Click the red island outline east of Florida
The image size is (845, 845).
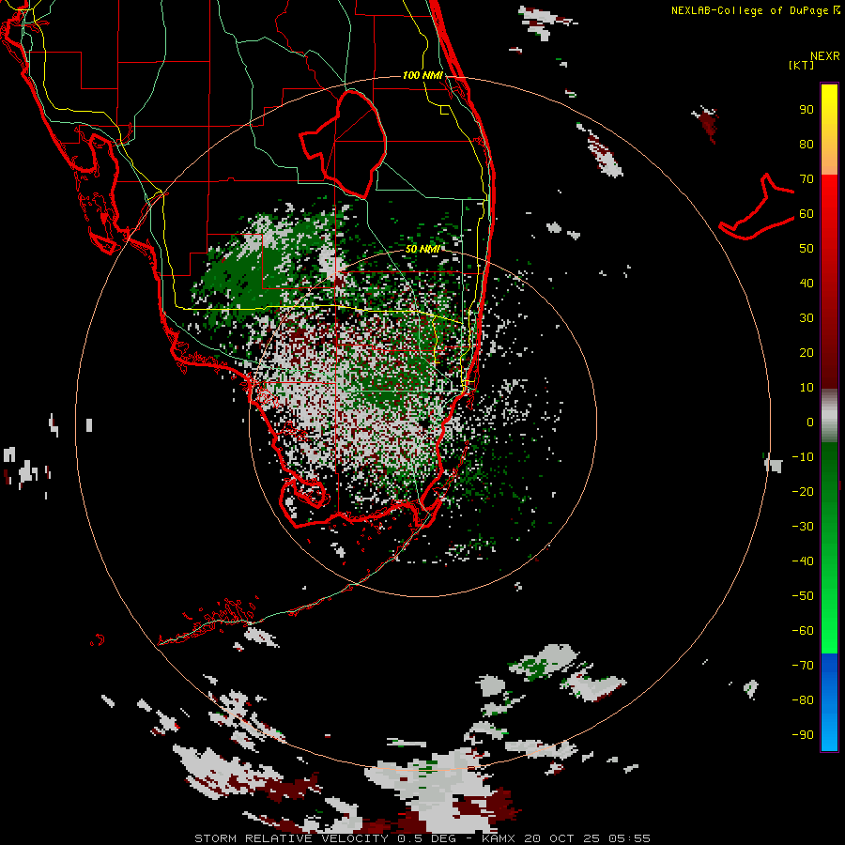click(x=757, y=207)
